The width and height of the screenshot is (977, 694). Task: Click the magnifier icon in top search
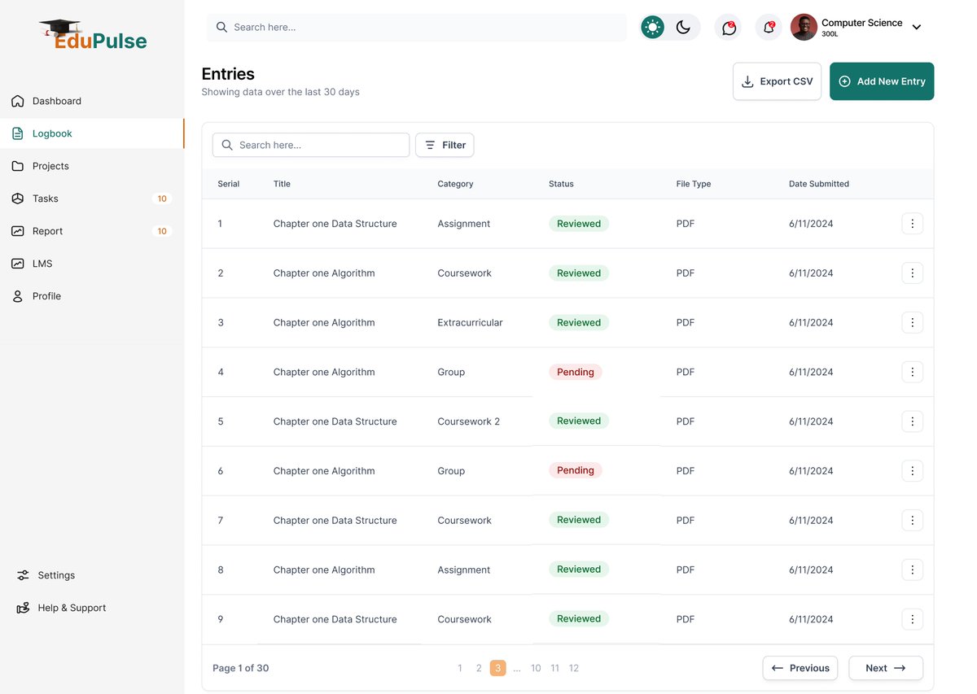(221, 28)
